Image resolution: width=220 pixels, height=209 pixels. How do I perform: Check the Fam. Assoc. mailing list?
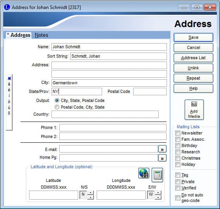click(178, 139)
